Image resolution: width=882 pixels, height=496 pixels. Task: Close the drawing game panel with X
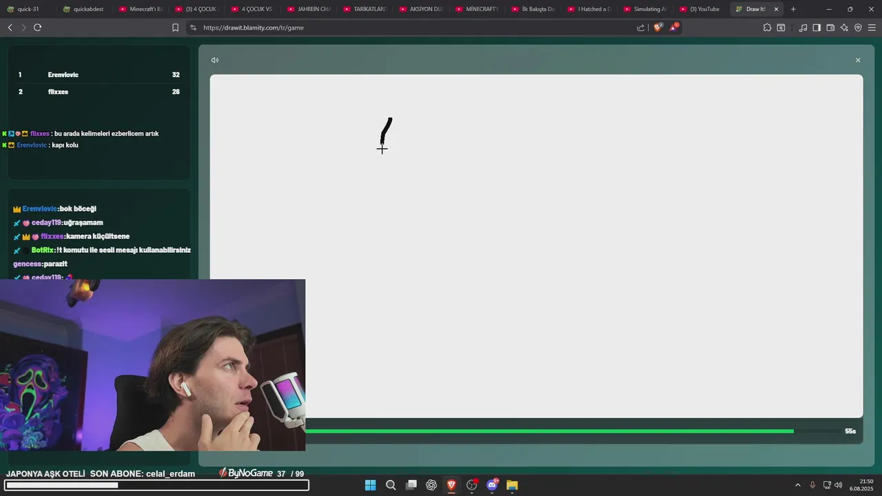pyautogui.click(x=858, y=60)
